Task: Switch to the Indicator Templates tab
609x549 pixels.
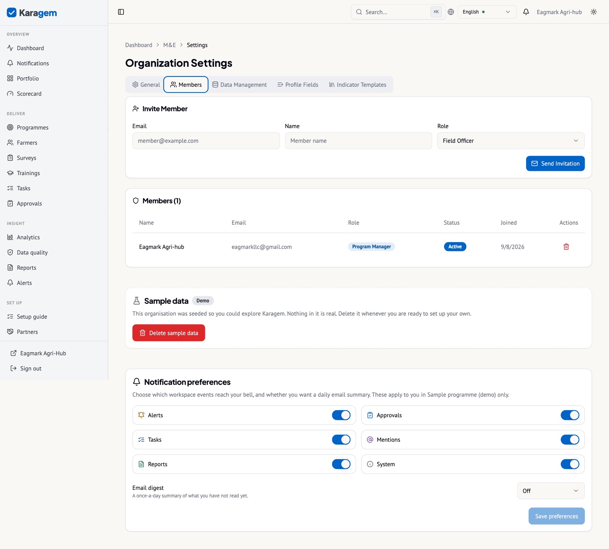Action: point(358,84)
